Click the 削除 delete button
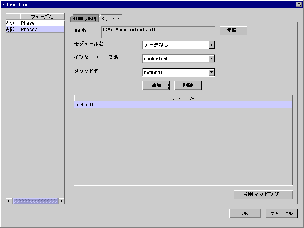This screenshot has height=228, width=304. 188,85
